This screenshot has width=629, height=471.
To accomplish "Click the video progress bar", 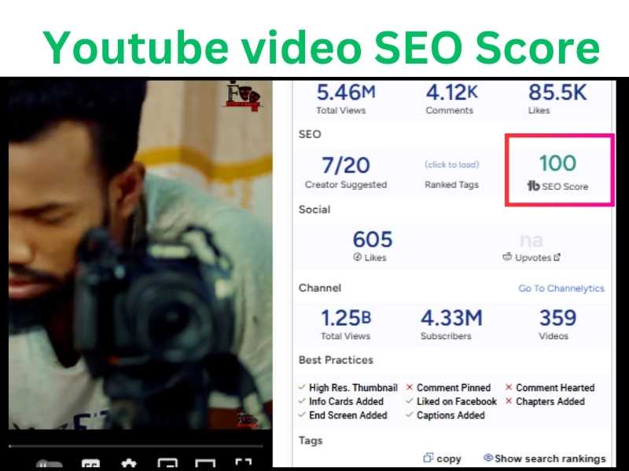I will click(x=136, y=445).
